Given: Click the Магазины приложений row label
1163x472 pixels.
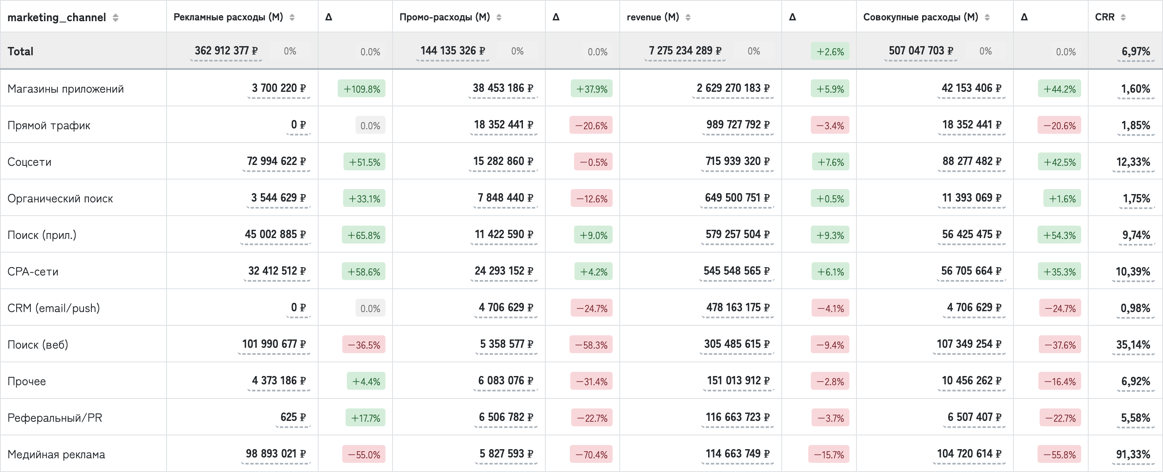Looking at the screenshot, I should point(66,89).
